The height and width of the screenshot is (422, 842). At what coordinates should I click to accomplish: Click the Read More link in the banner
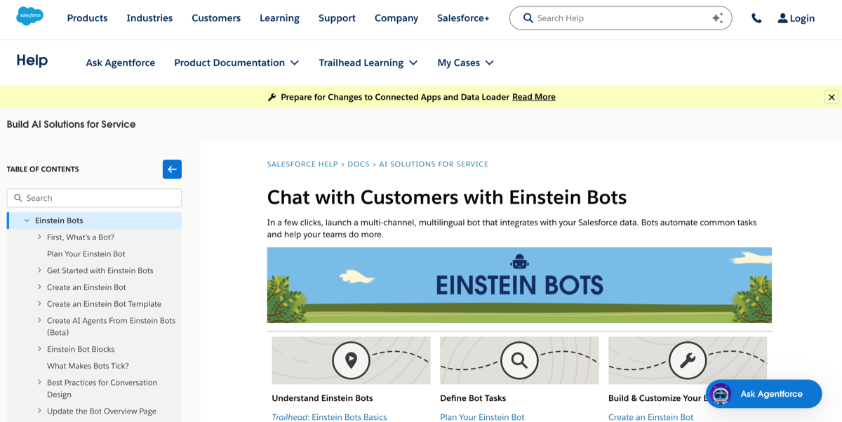point(534,97)
